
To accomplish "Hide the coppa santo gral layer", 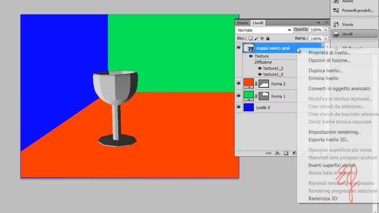I will (x=239, y=48).
